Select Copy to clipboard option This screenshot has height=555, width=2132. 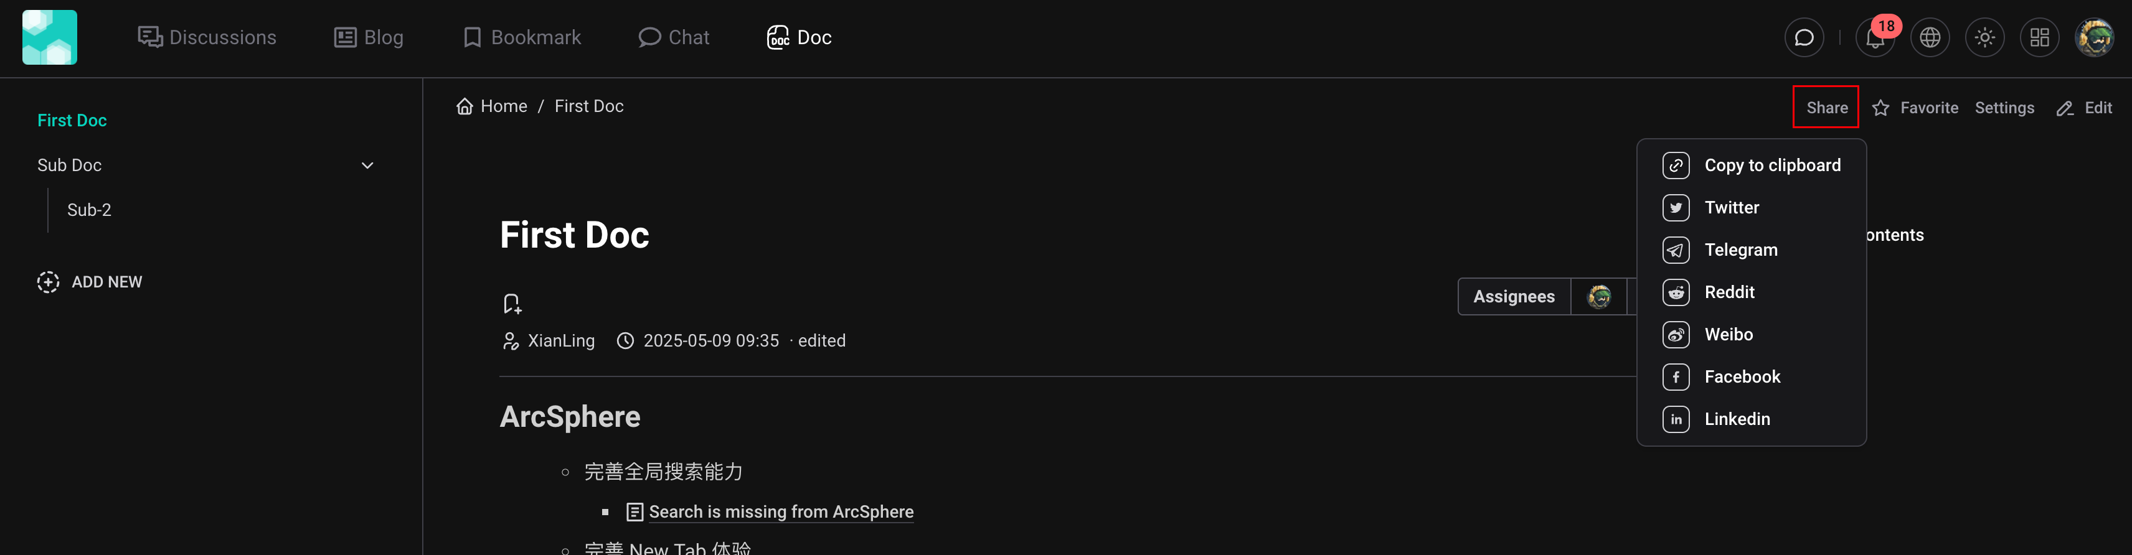click(x=1771, y=166)
